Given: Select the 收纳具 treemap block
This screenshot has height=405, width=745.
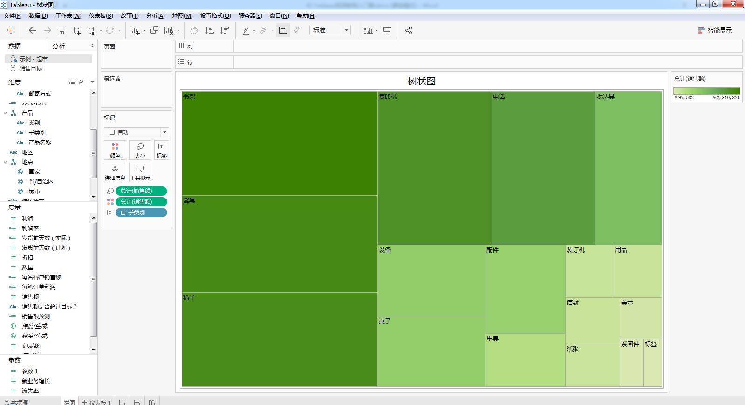Looking at the screenshot, I should (628, 168).
